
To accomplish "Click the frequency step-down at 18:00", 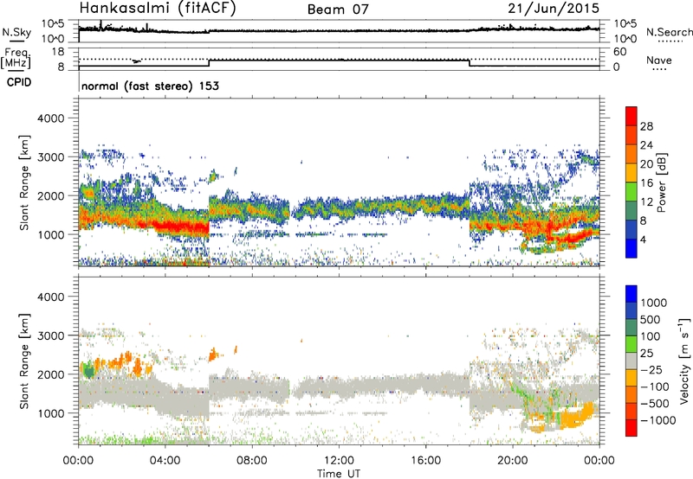I will coord(470,63).
